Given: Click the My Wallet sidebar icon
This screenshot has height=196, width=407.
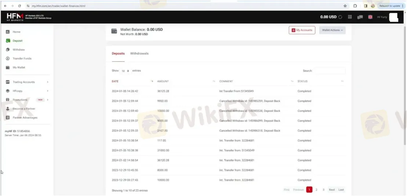Looking at the screenshot, I should click(x=8, y=67).
